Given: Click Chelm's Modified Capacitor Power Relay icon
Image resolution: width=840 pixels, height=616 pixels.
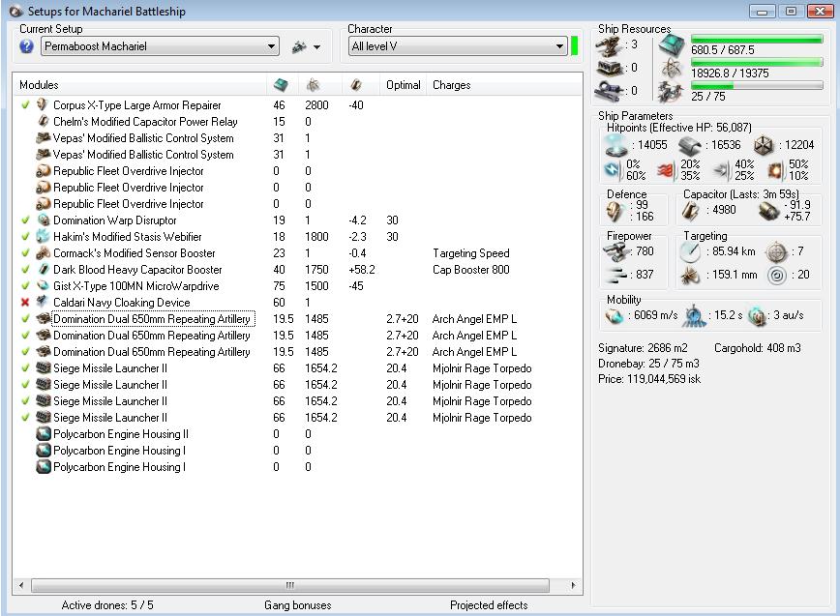Looking at the screenshot, I should 43,122.
